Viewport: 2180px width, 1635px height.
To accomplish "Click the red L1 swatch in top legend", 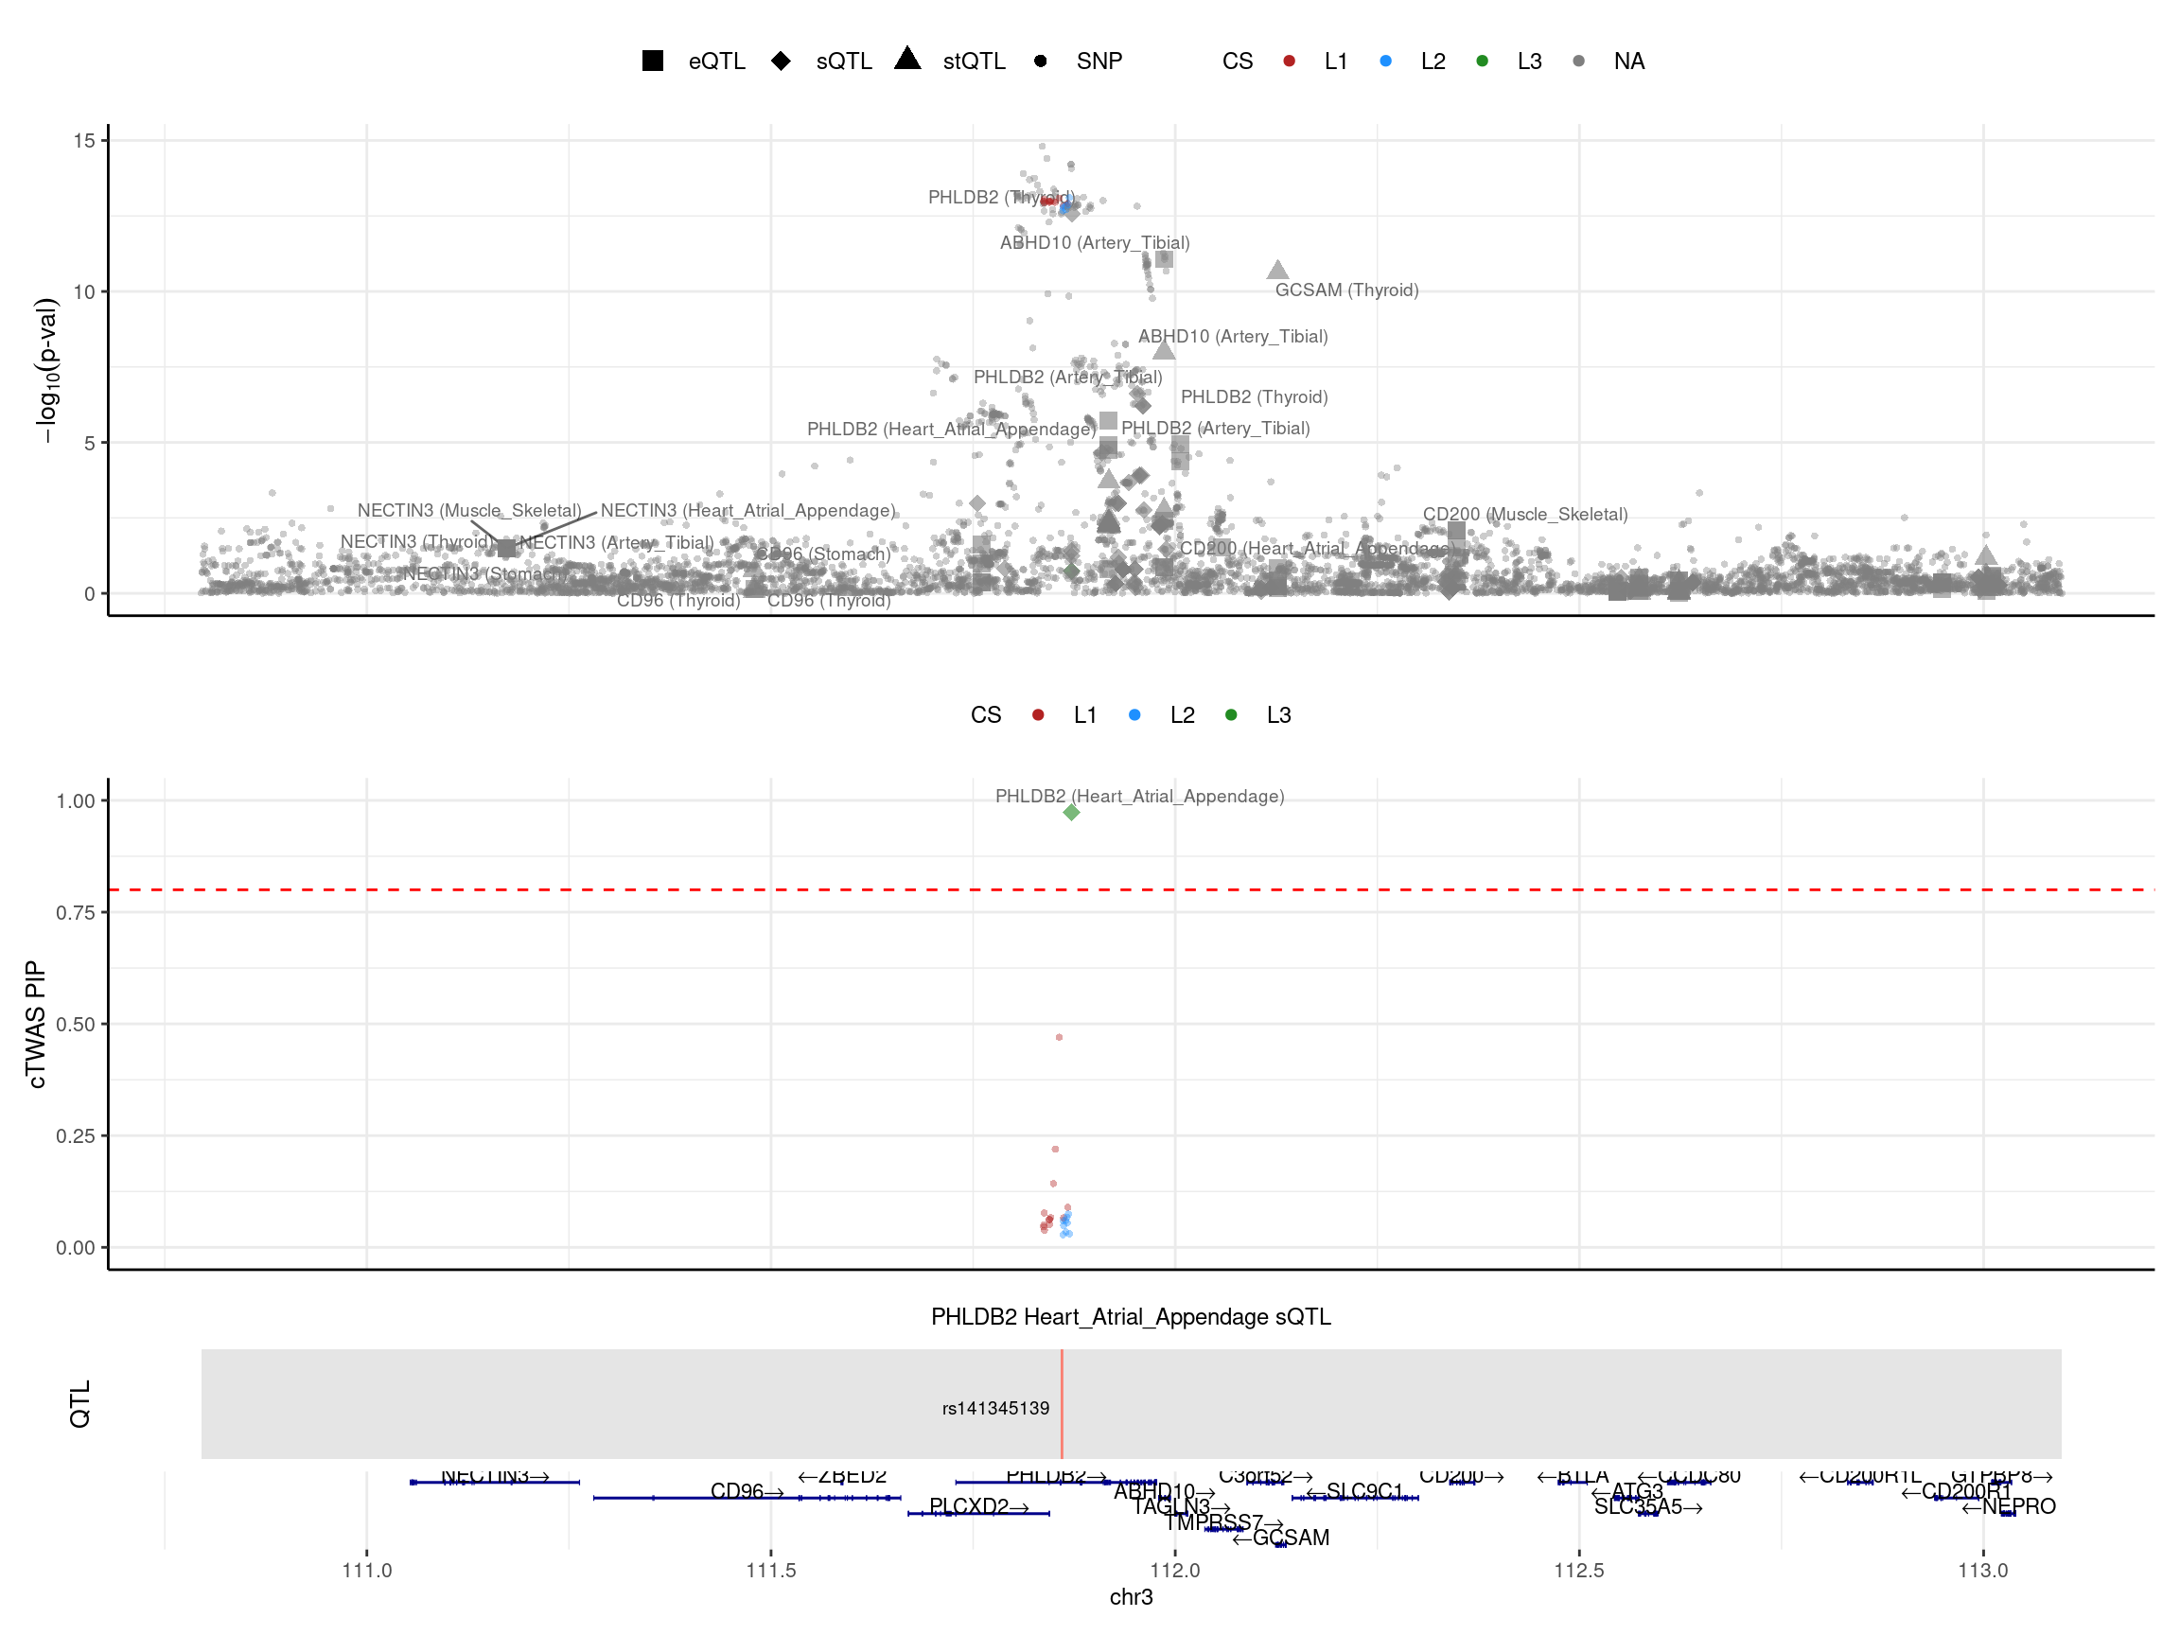I will tap(1289, 62).
